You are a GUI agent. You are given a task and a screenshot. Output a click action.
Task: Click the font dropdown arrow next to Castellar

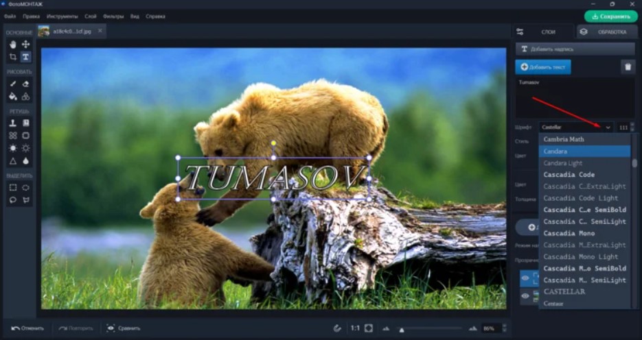click(608, 127)
